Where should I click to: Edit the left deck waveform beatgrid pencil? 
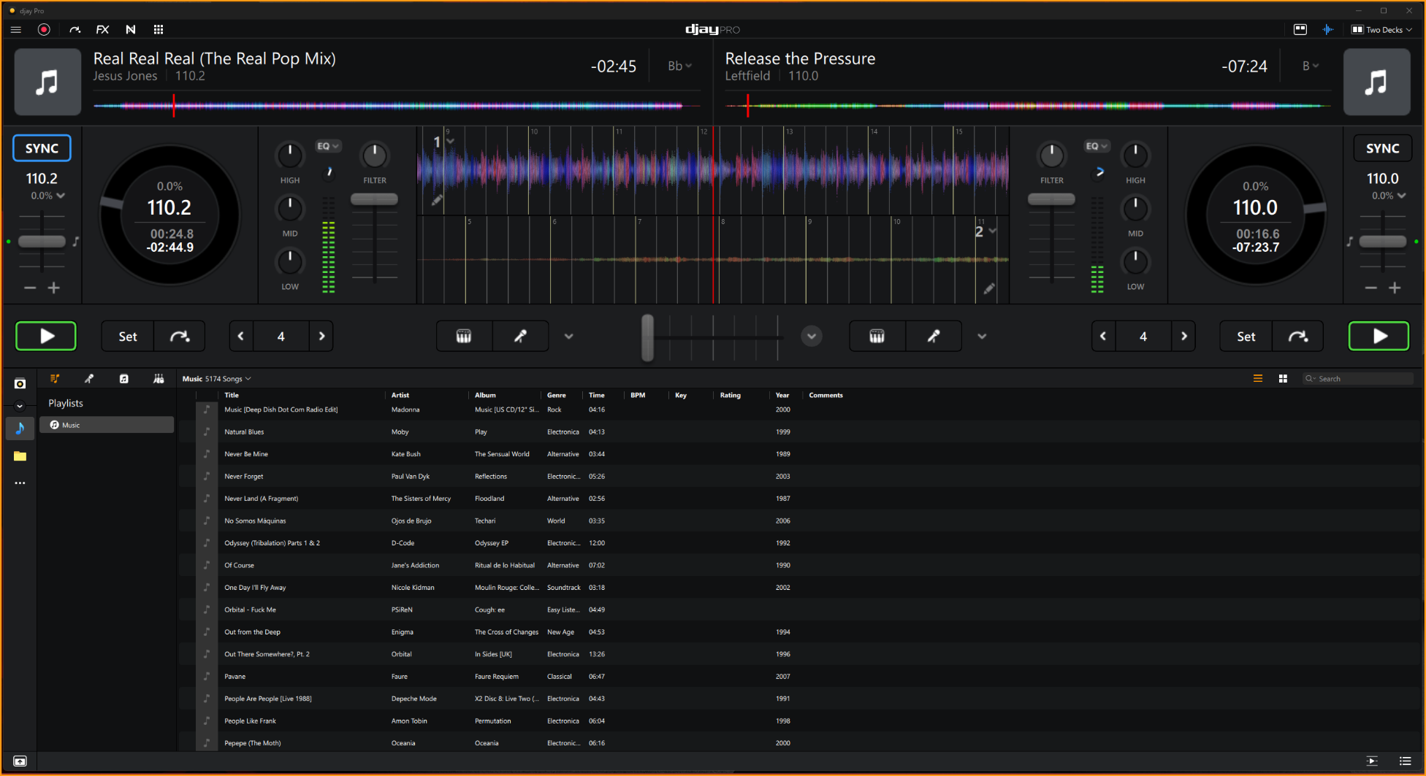pos(437,200)
